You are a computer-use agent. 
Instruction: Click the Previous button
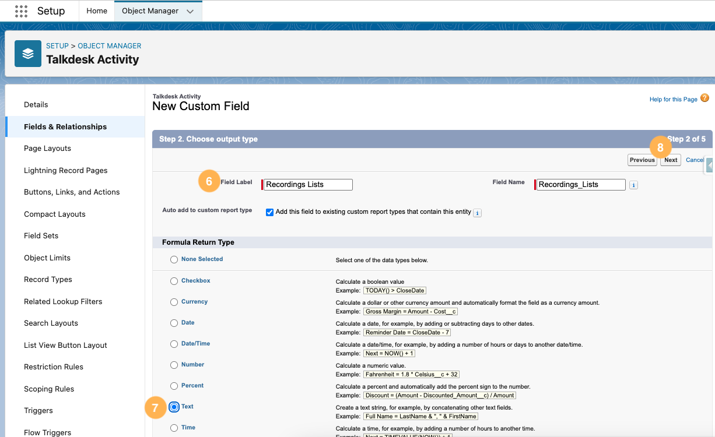point(642,160)
